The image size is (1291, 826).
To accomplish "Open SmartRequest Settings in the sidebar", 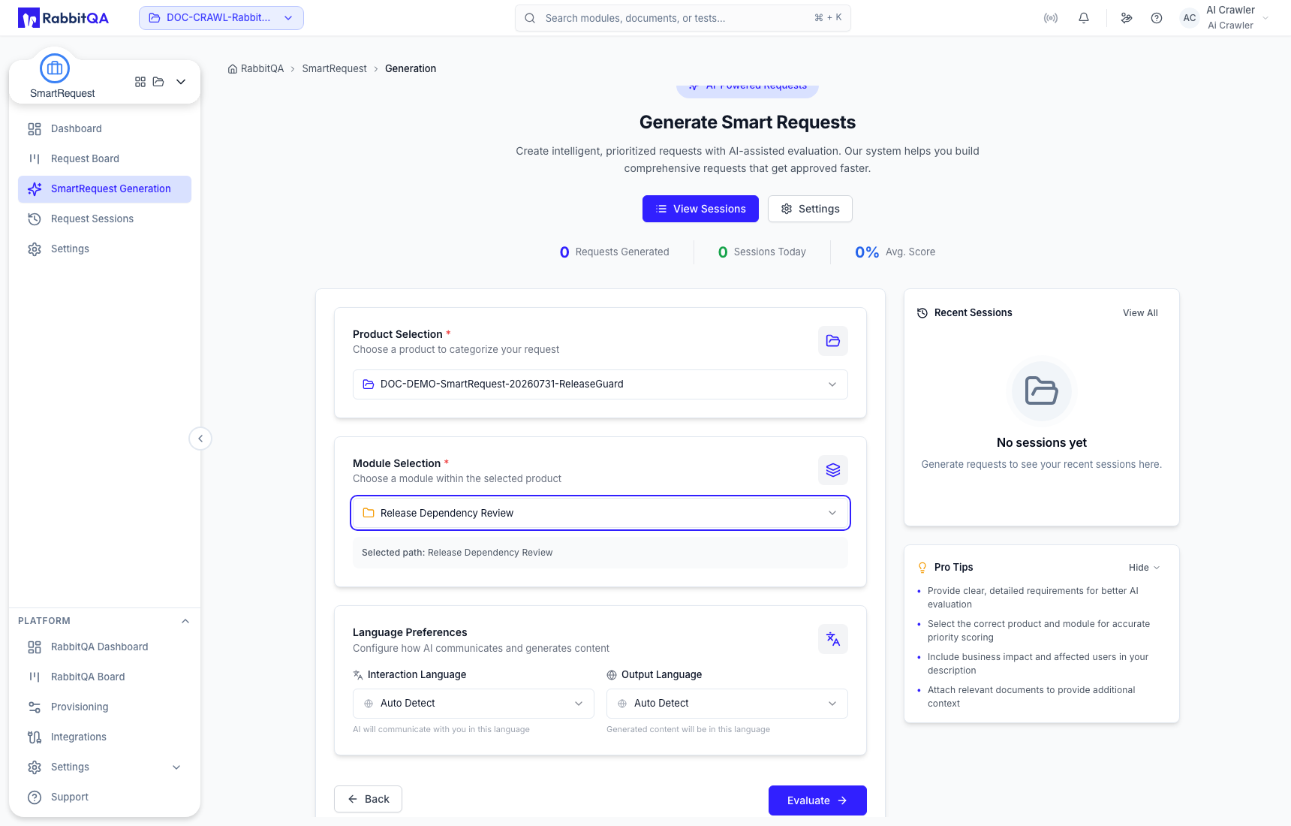I will click(x=104, y=249).
